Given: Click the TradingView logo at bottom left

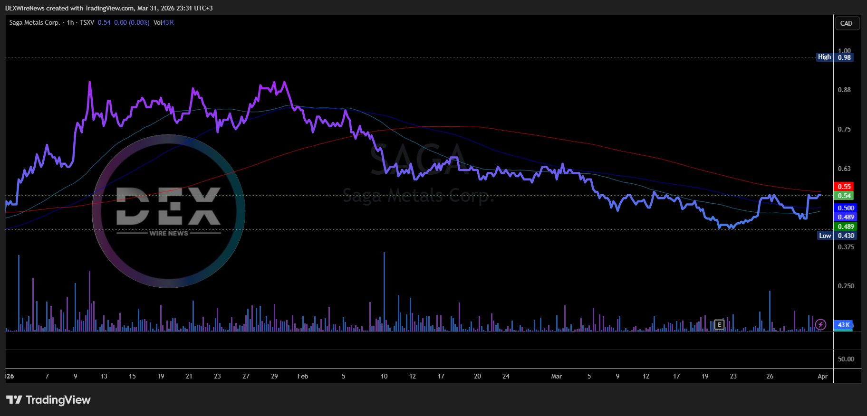Looking at the screenshot, I should pos(48,400).
